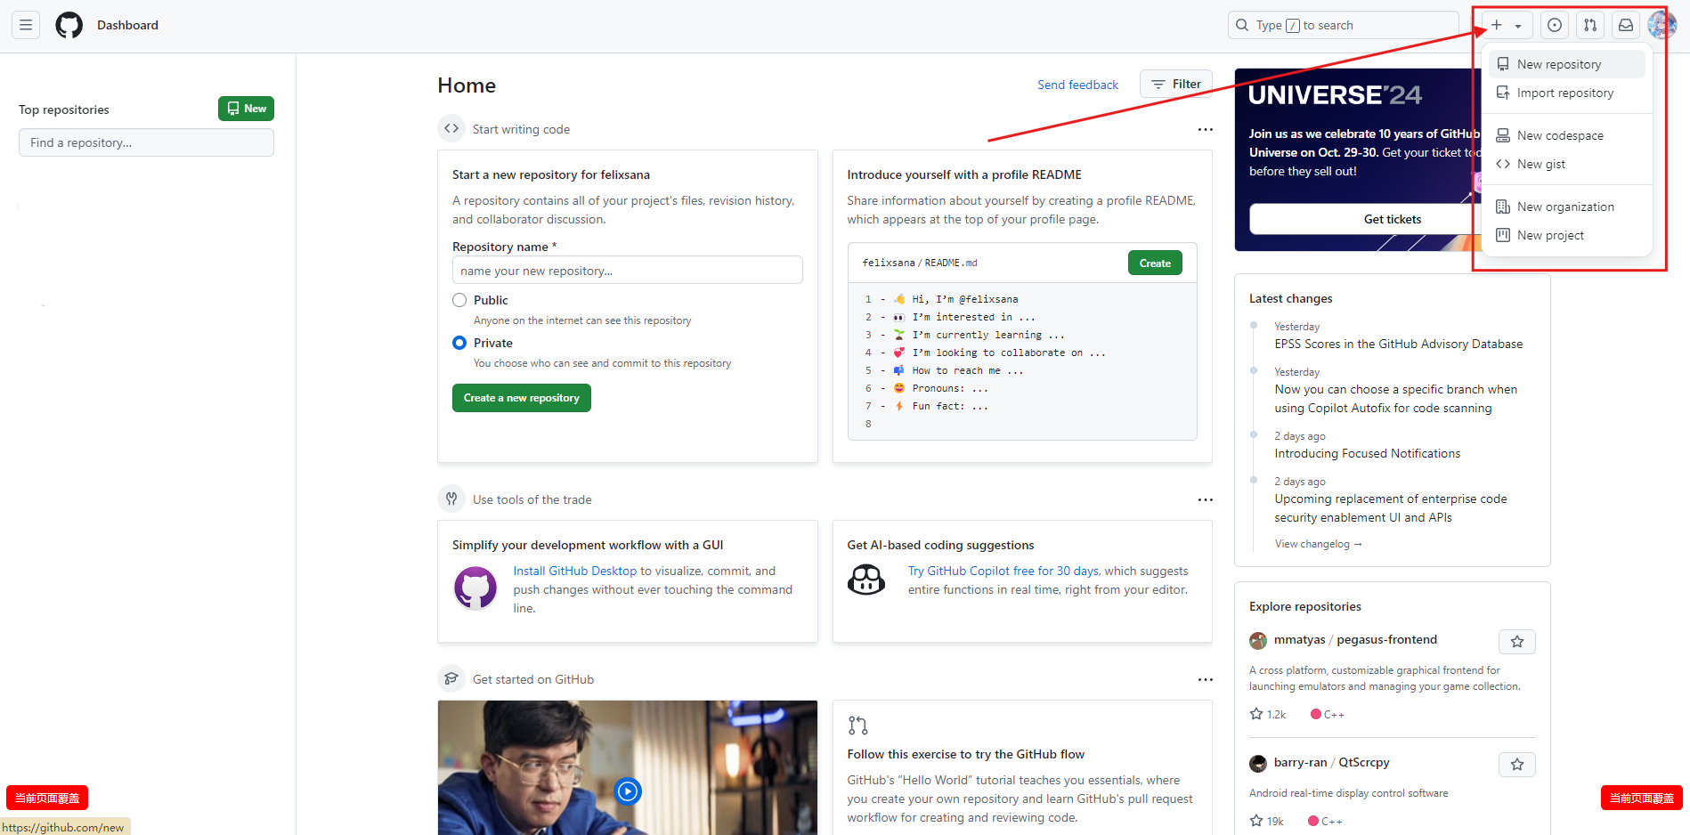Click the 1.2k star count of pegasus-frontend
Viewport: 1690px width, 835px height.
pyautogui.click(x=1268, y=714)
